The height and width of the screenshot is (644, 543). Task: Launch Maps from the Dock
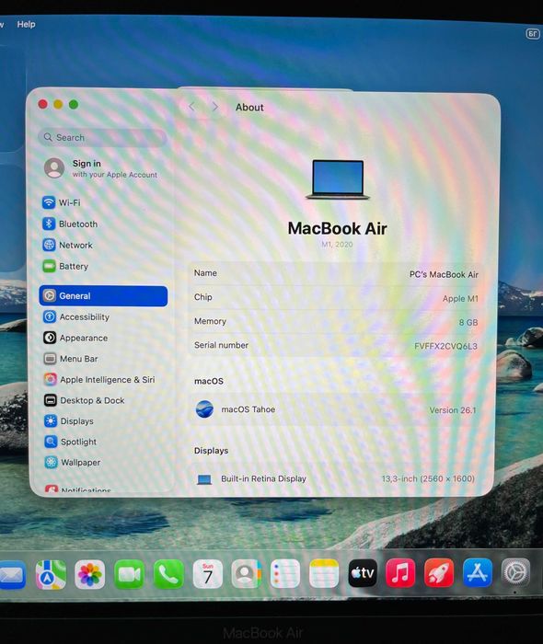pos(51,574)
